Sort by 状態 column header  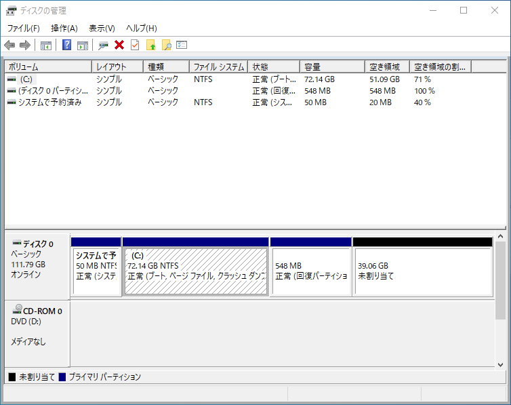tap(274, 67)
